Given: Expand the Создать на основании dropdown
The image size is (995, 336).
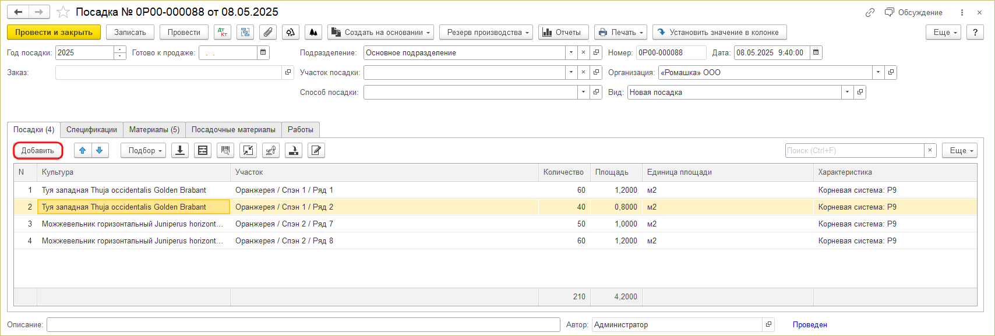Looking at the screenshot, I should point(380,33).
